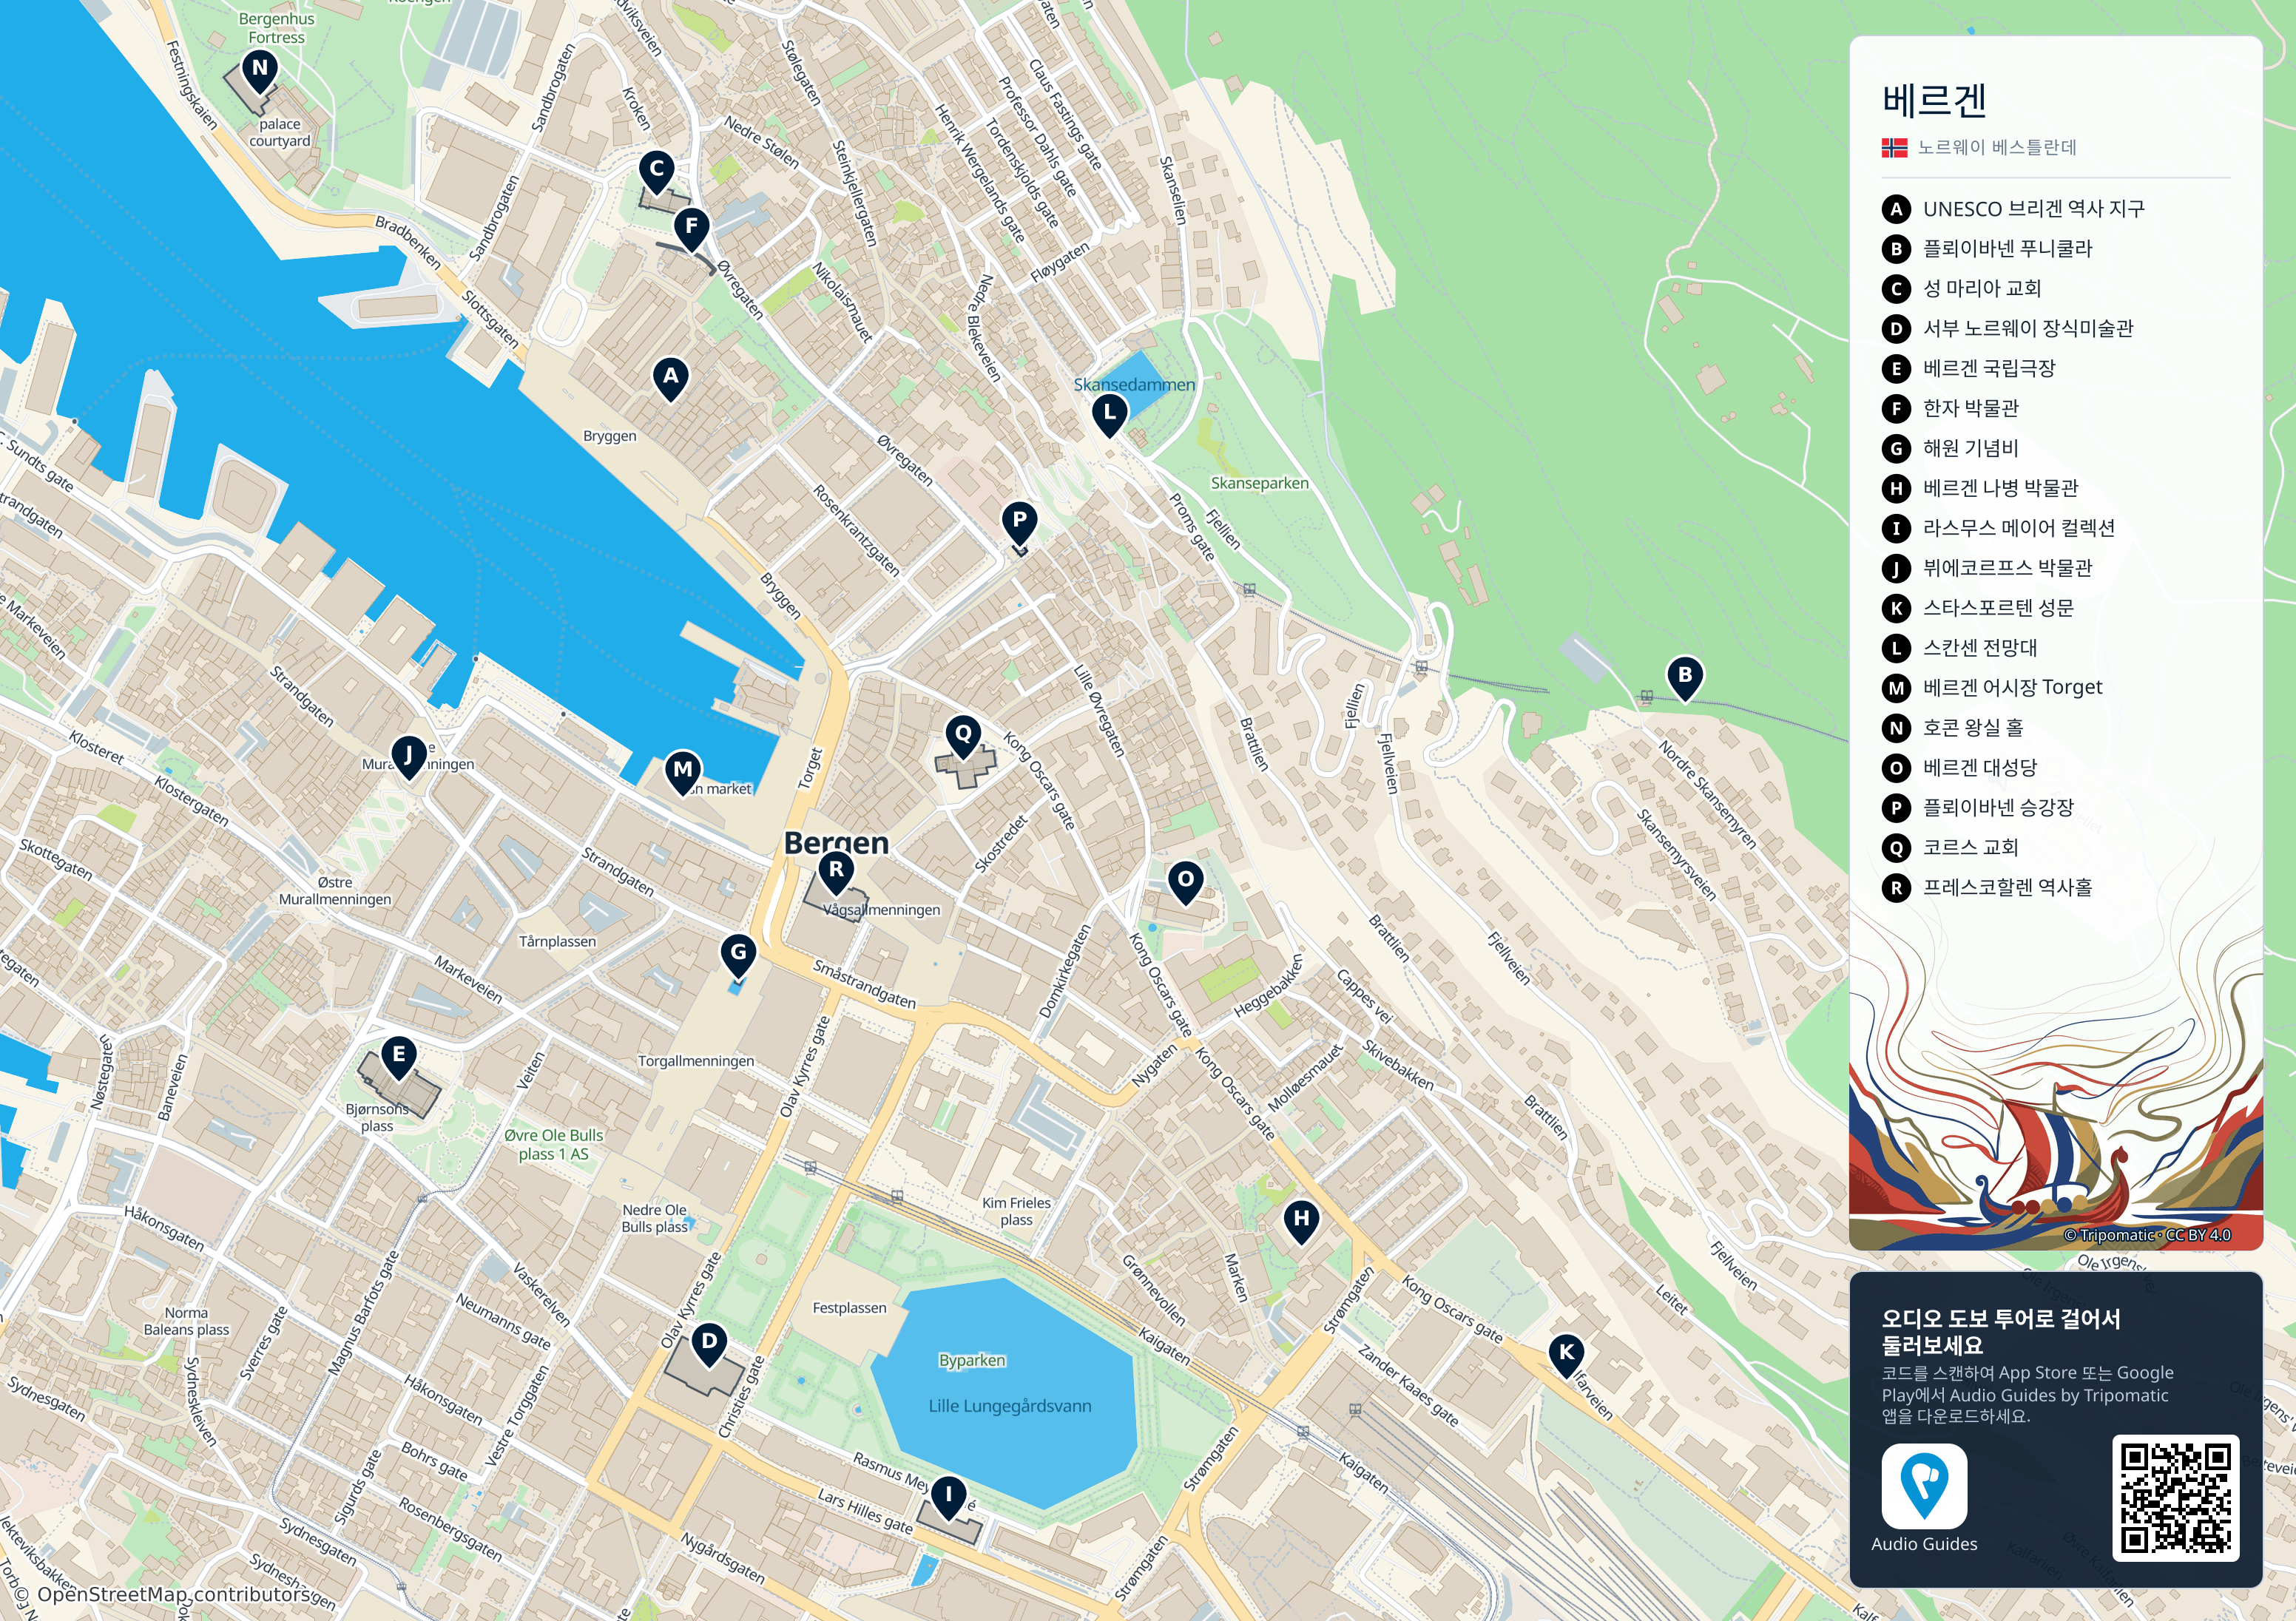Click the '베르겐' title heading
Viewport: 2296px width, 1621px height.
(1934, 100)
